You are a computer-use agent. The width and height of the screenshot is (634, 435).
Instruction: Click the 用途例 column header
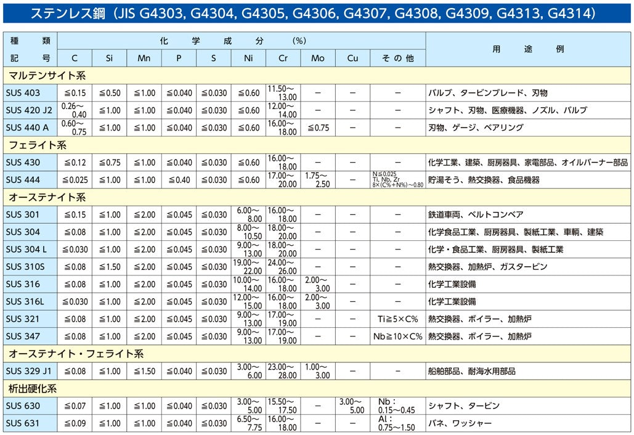(527, 49)
